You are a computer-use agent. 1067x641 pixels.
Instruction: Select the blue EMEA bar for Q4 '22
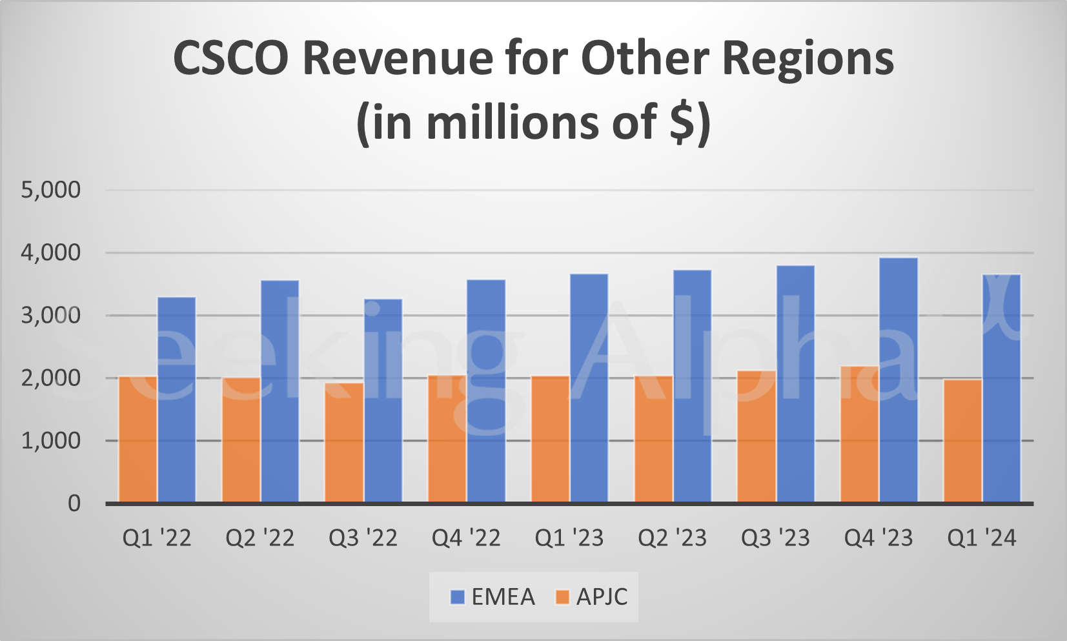click(x=486, y=391)
